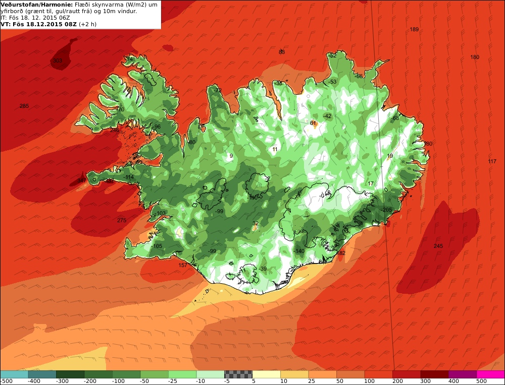Pick the light teal legend swatch between -500 and -400
The image size is (505, 385).
[x=14, y=374]
